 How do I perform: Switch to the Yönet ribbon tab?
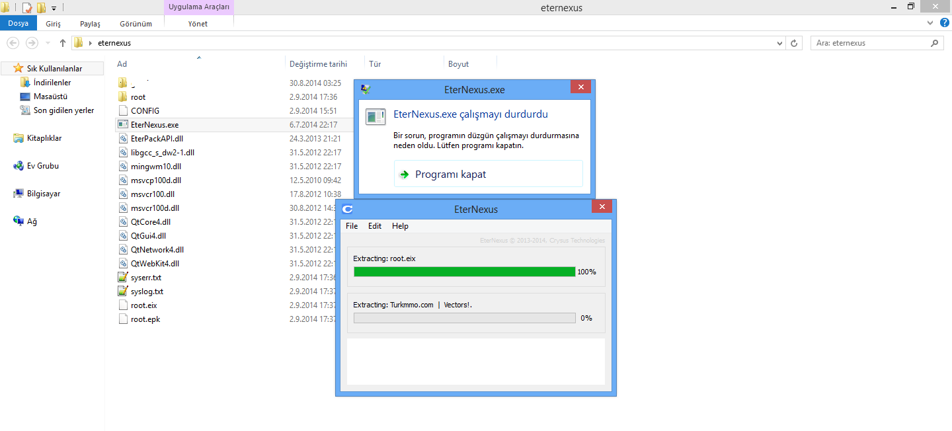pos(198,23)
